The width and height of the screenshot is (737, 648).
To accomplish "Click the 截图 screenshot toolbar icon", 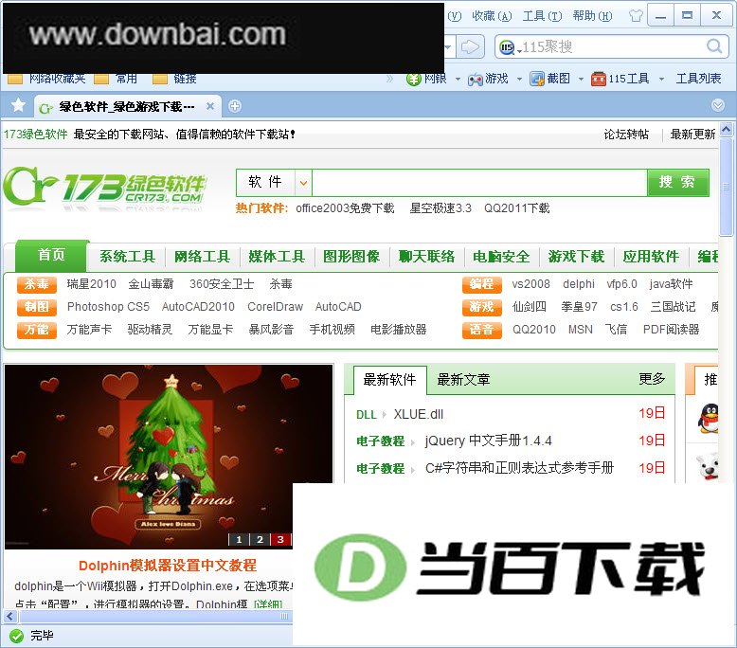I will (537, 79).
